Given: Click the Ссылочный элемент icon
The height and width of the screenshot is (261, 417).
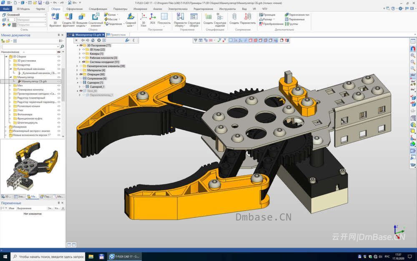Looking at the screenshot, I should pos(95,17).
